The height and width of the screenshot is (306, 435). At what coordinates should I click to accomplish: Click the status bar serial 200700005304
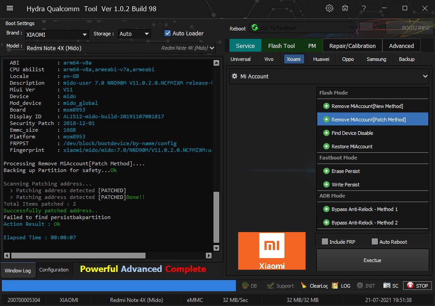(x=24, y=300)
